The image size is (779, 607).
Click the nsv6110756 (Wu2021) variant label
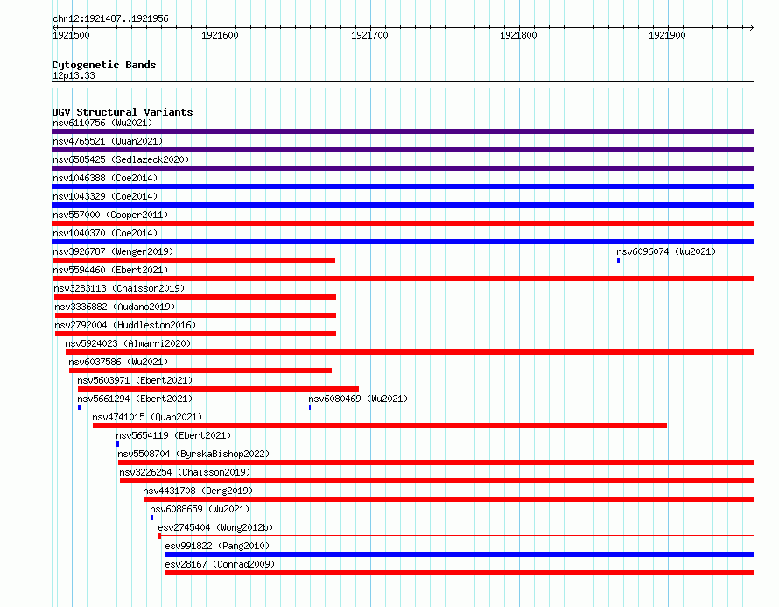(x=102, y=123)
